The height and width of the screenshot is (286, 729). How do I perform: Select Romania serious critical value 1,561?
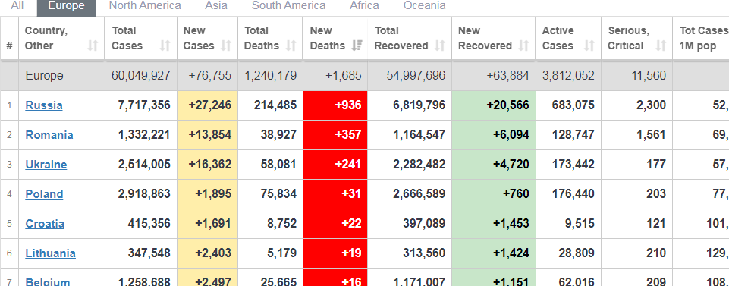point(651,135)
